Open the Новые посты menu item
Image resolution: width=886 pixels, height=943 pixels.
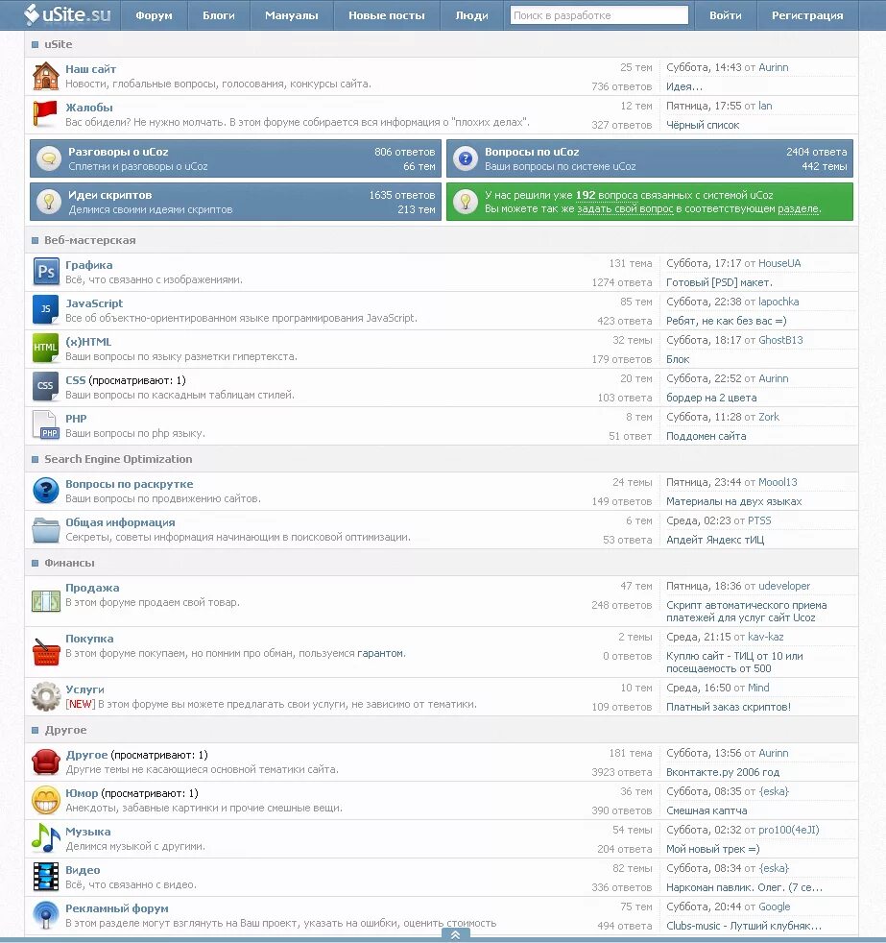[387, 15]
